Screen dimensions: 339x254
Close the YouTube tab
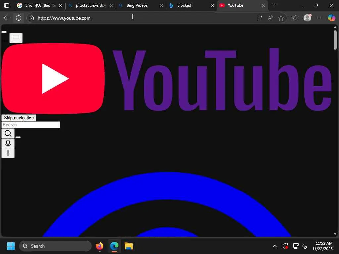point(263,5)
